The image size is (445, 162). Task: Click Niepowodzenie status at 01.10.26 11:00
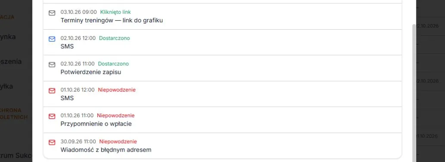pos(116,116)
